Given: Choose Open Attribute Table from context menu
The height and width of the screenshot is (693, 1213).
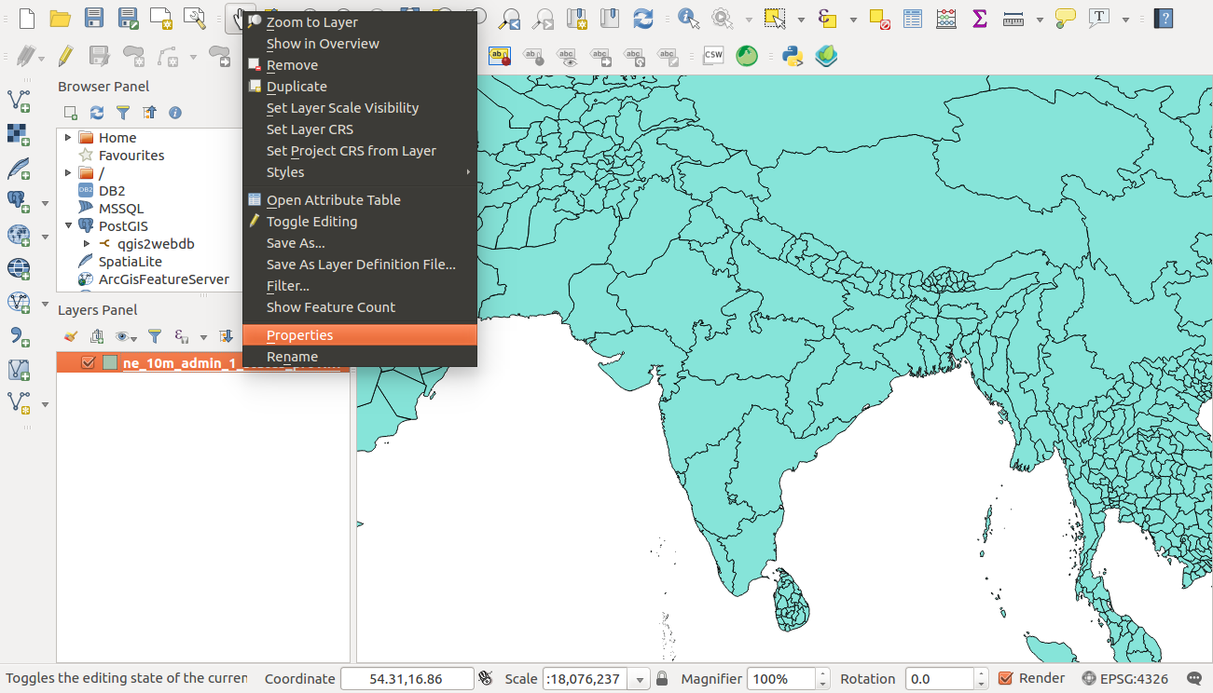Looking at the screenshot, I should point(333,199).
